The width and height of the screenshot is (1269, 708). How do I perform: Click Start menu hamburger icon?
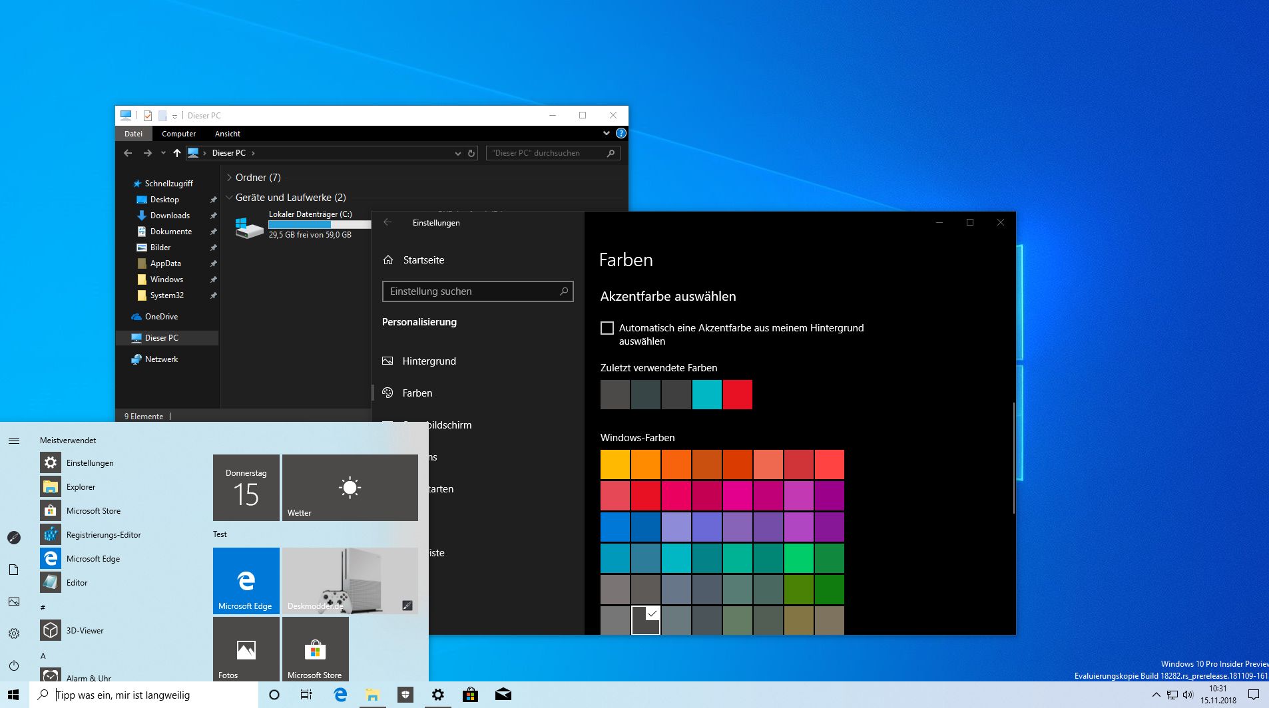[14, 441]
